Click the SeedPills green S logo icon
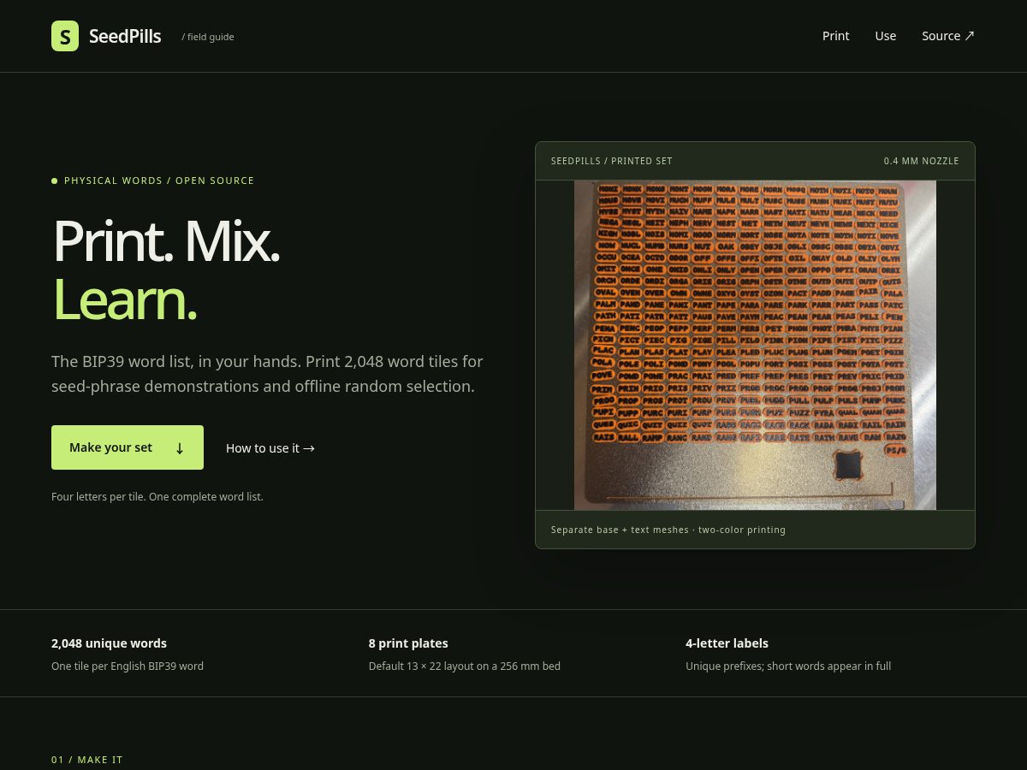Image resolution: width=1027 pixels, height=770 pixels. (x=65, y=36)
